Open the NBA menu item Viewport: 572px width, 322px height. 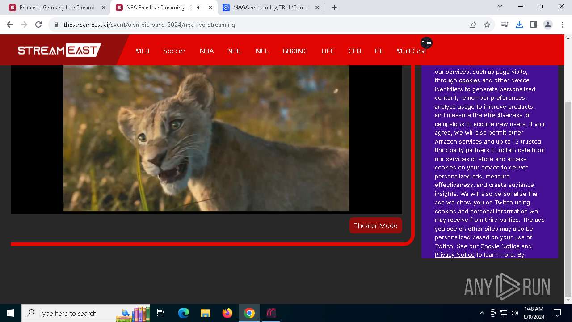coord(206,51)
